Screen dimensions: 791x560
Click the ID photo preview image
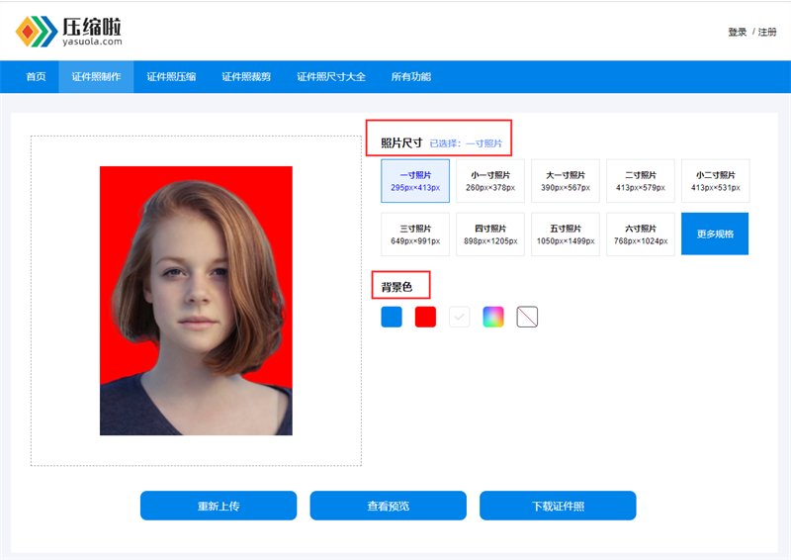coord(196,301)
